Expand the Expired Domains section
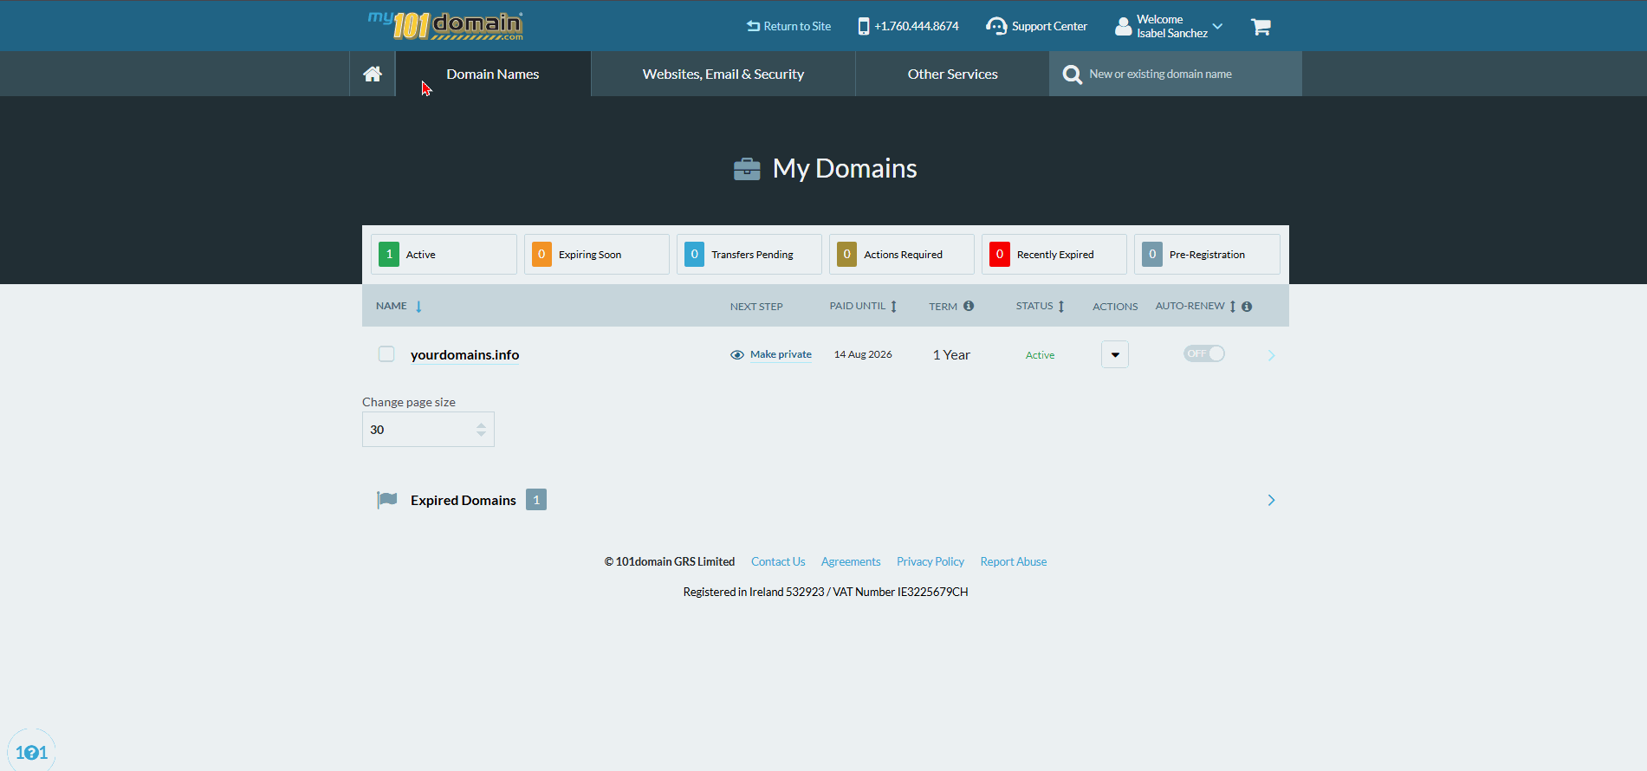 tap(1270, 500)
